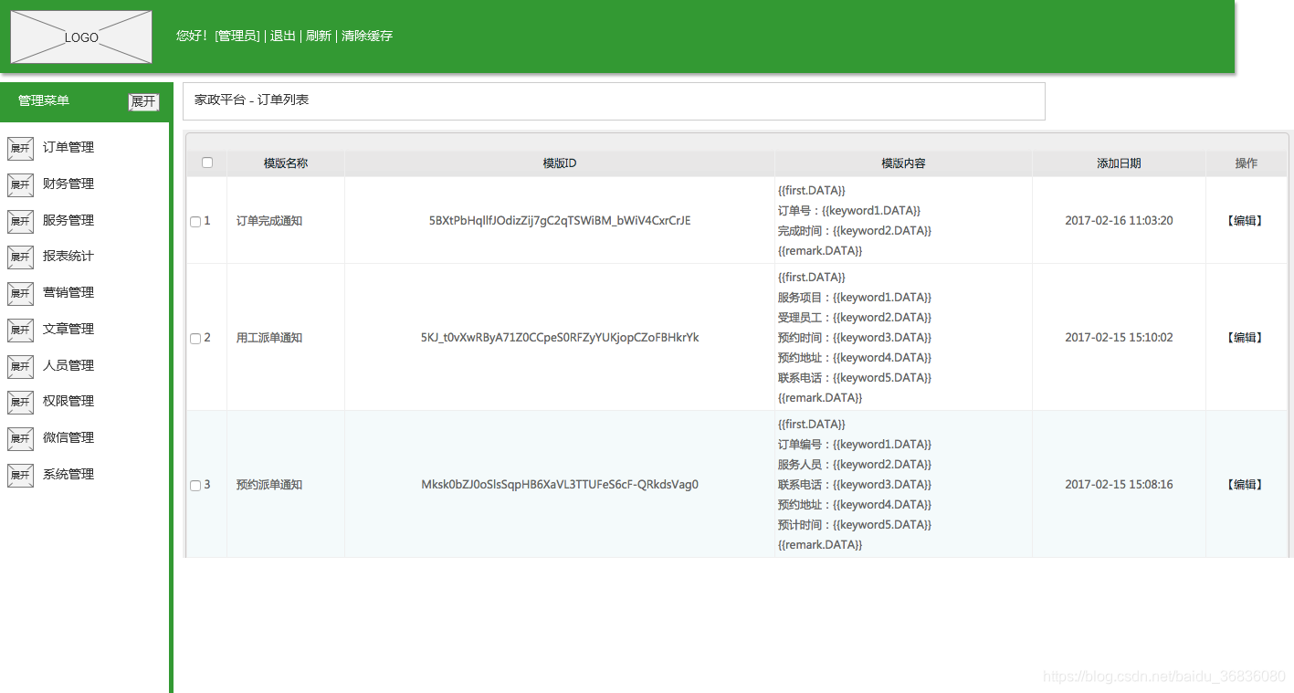Click the 管理菜单 sidebar title
The width and height of the screenshot is (1294, 693).
coord(44,100)
